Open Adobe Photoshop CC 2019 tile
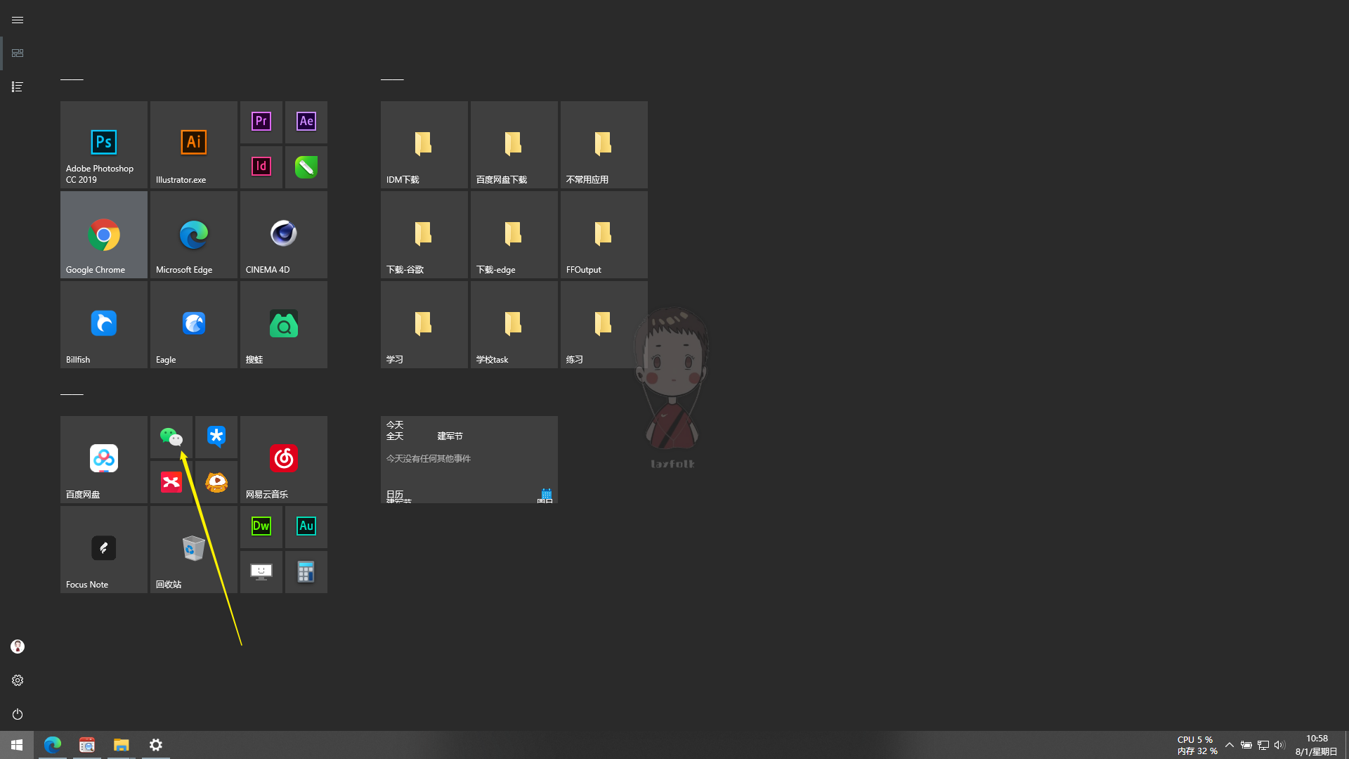The image size is (1349, 759). coord(103,144)
